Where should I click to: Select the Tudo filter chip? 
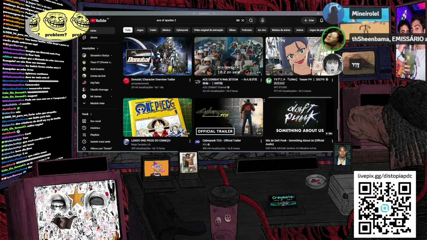(128, 30)
